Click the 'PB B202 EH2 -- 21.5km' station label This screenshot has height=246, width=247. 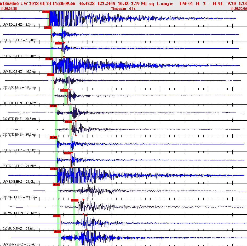click(20, 166)
